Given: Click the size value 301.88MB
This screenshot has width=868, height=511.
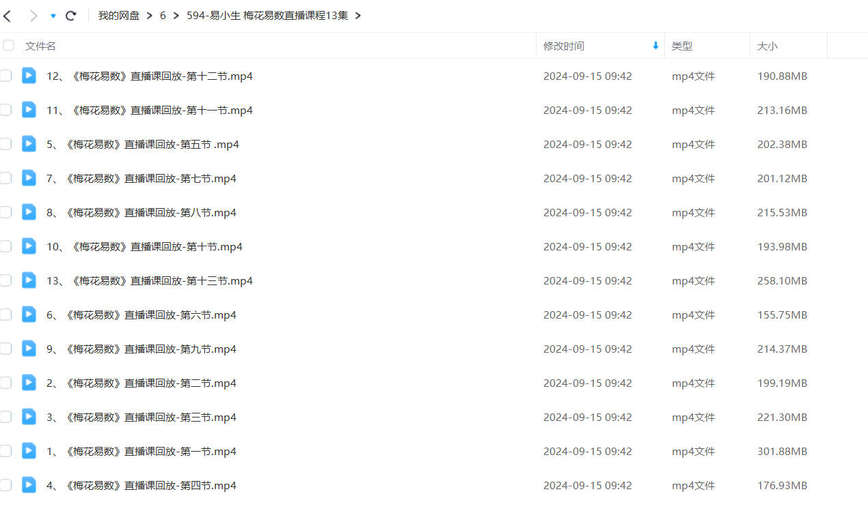Looking at the screenshot, I should (x=783, y=451).
